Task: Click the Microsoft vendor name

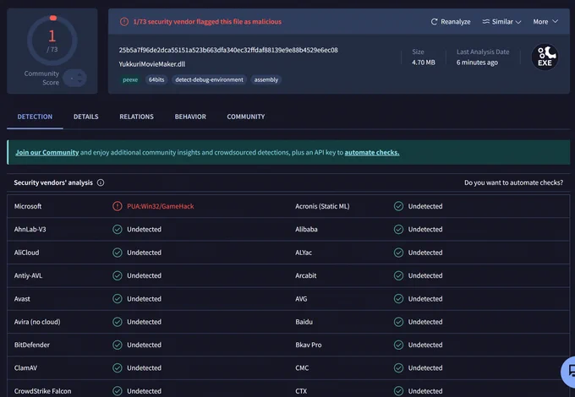Action: 28,206
